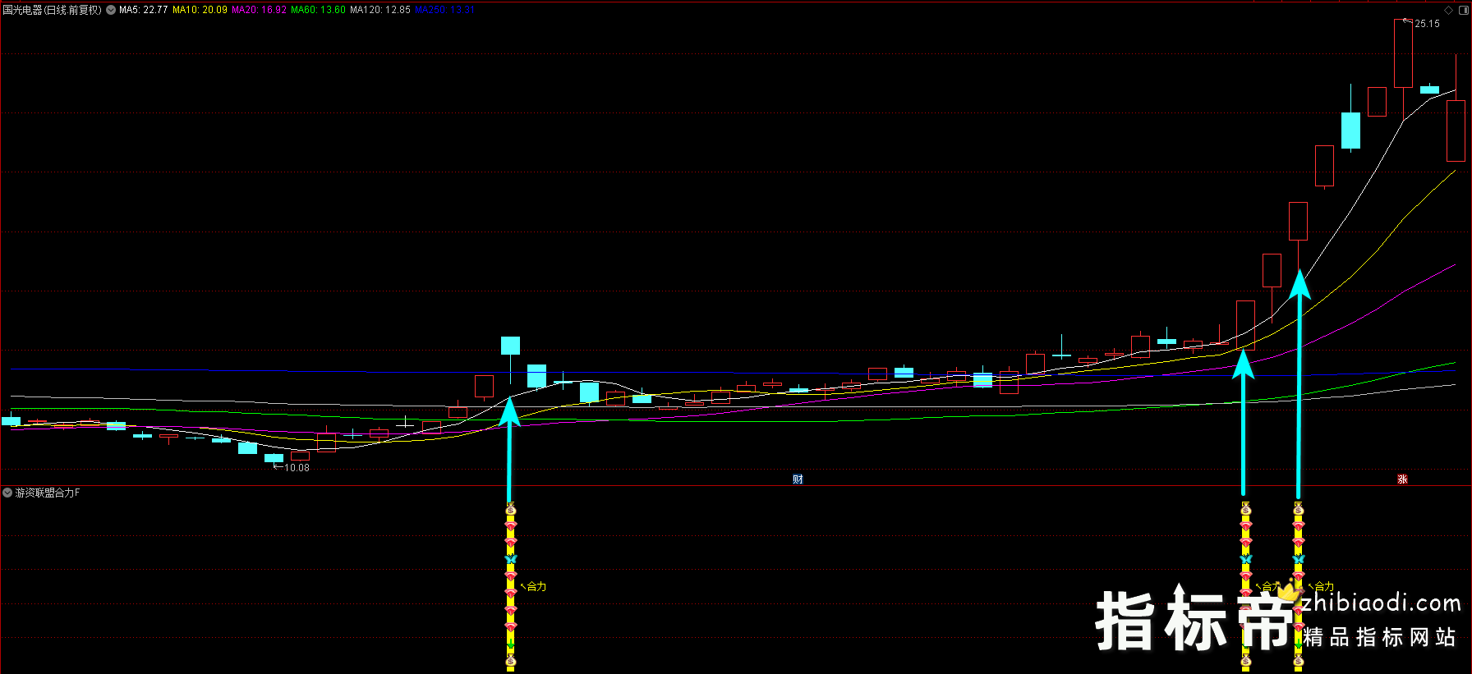1472x674 pixels.
Task: Click the 财 financial marker on the time axis
Action: pyautogui.click(x=798, y=479)
